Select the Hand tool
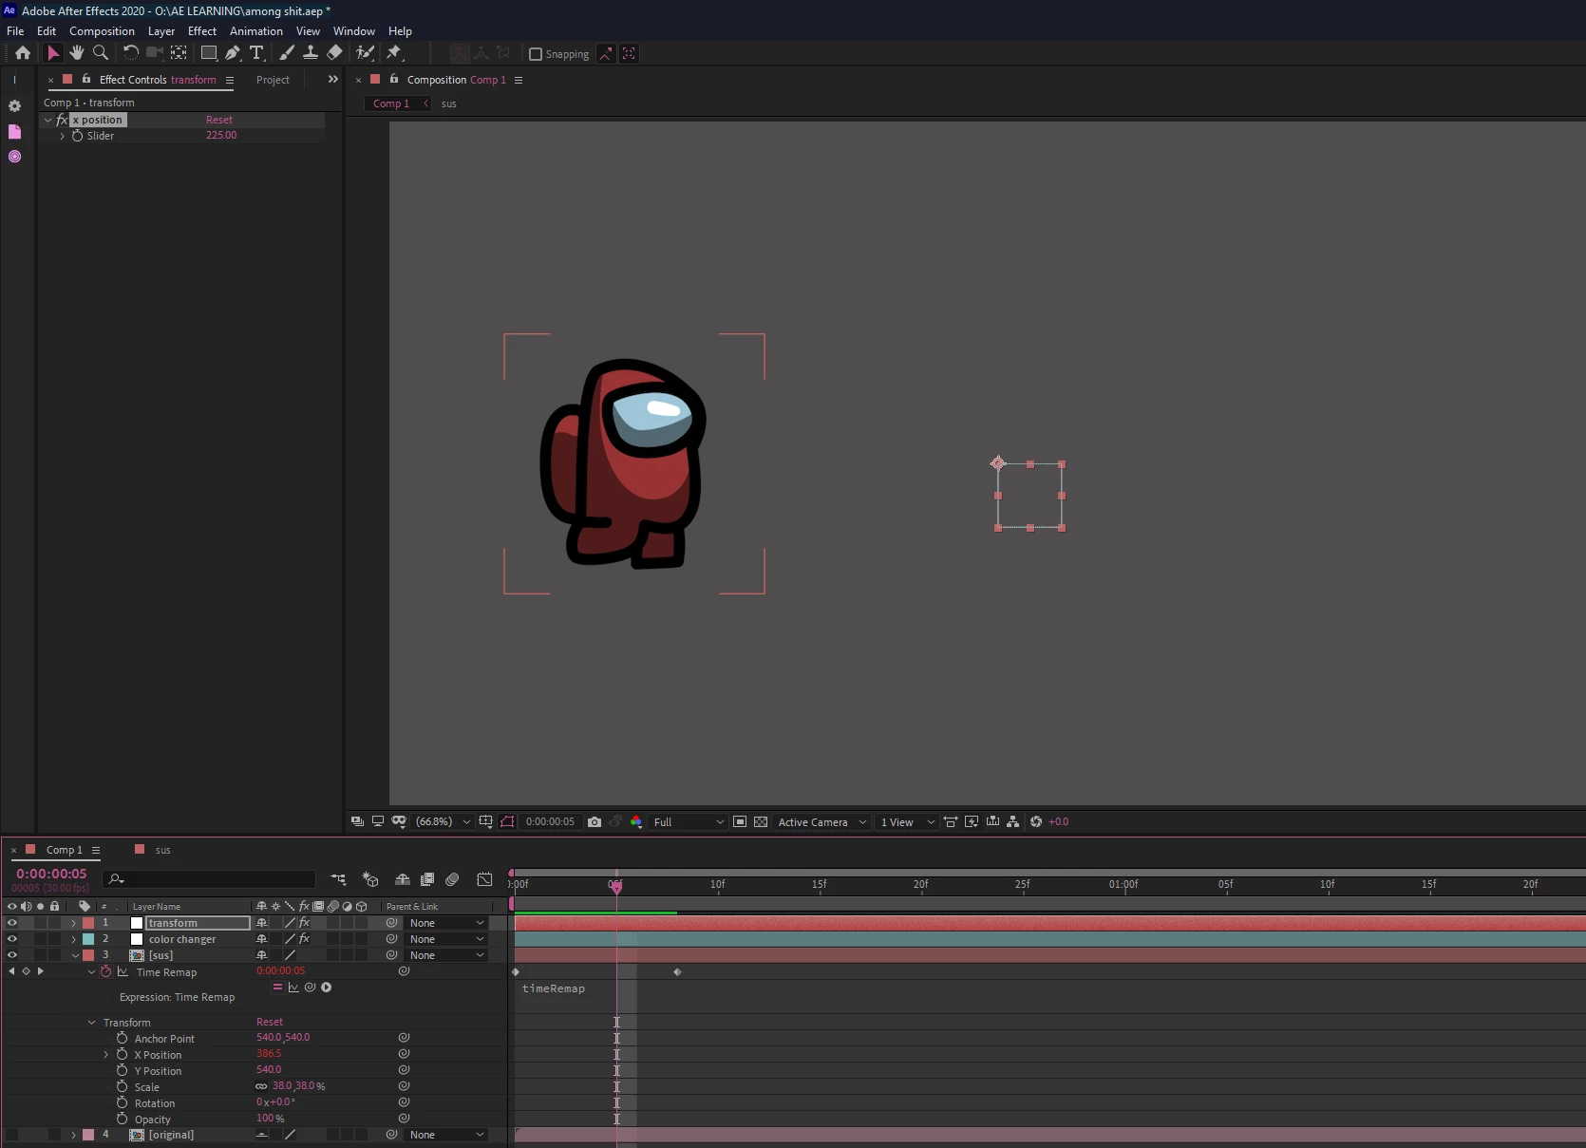Image resolution: width=1586 pixels, height=1148 pixels. [x=77, y=53]
